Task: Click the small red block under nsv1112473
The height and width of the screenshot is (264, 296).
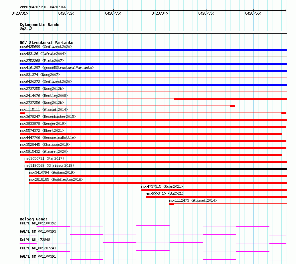Action: 172,204
